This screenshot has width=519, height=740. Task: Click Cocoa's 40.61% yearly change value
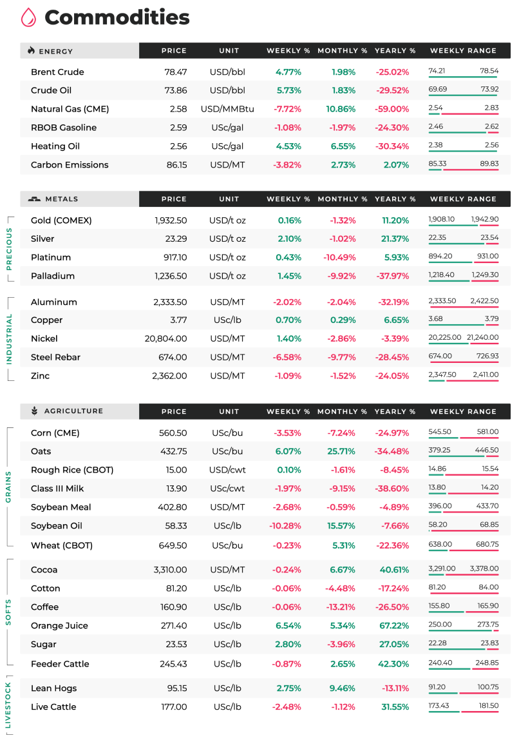tap(395, 570)
